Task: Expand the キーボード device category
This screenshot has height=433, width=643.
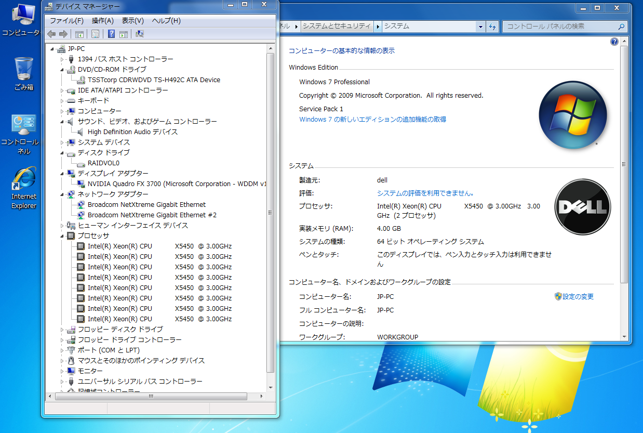Action: [62, 100]
